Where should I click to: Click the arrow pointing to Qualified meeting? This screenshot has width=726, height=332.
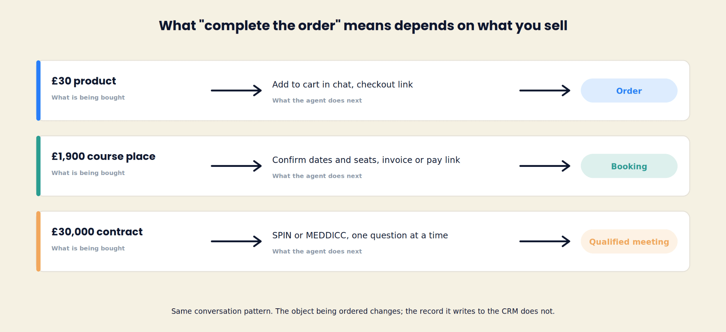(x=545, y=241)
